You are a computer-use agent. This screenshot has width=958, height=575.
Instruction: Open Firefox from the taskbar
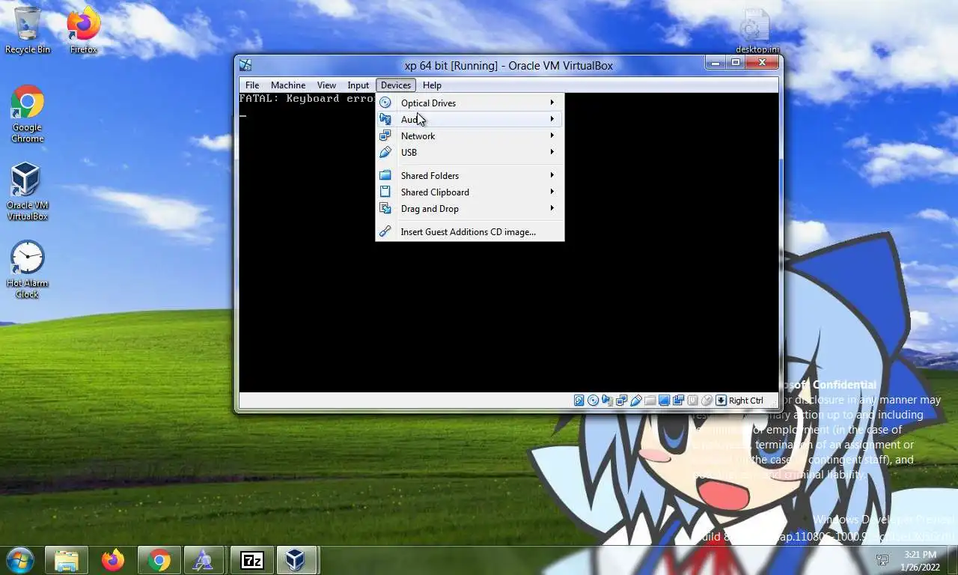pos(113,560)
